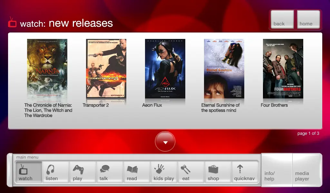Select the Four Brothers poster

[x=283, y=69]
